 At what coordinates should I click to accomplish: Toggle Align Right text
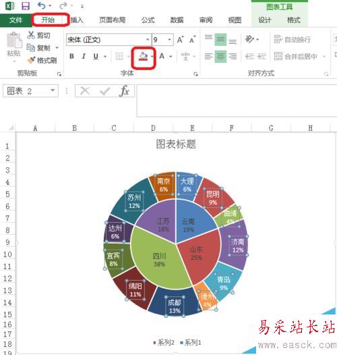point(233,56)
